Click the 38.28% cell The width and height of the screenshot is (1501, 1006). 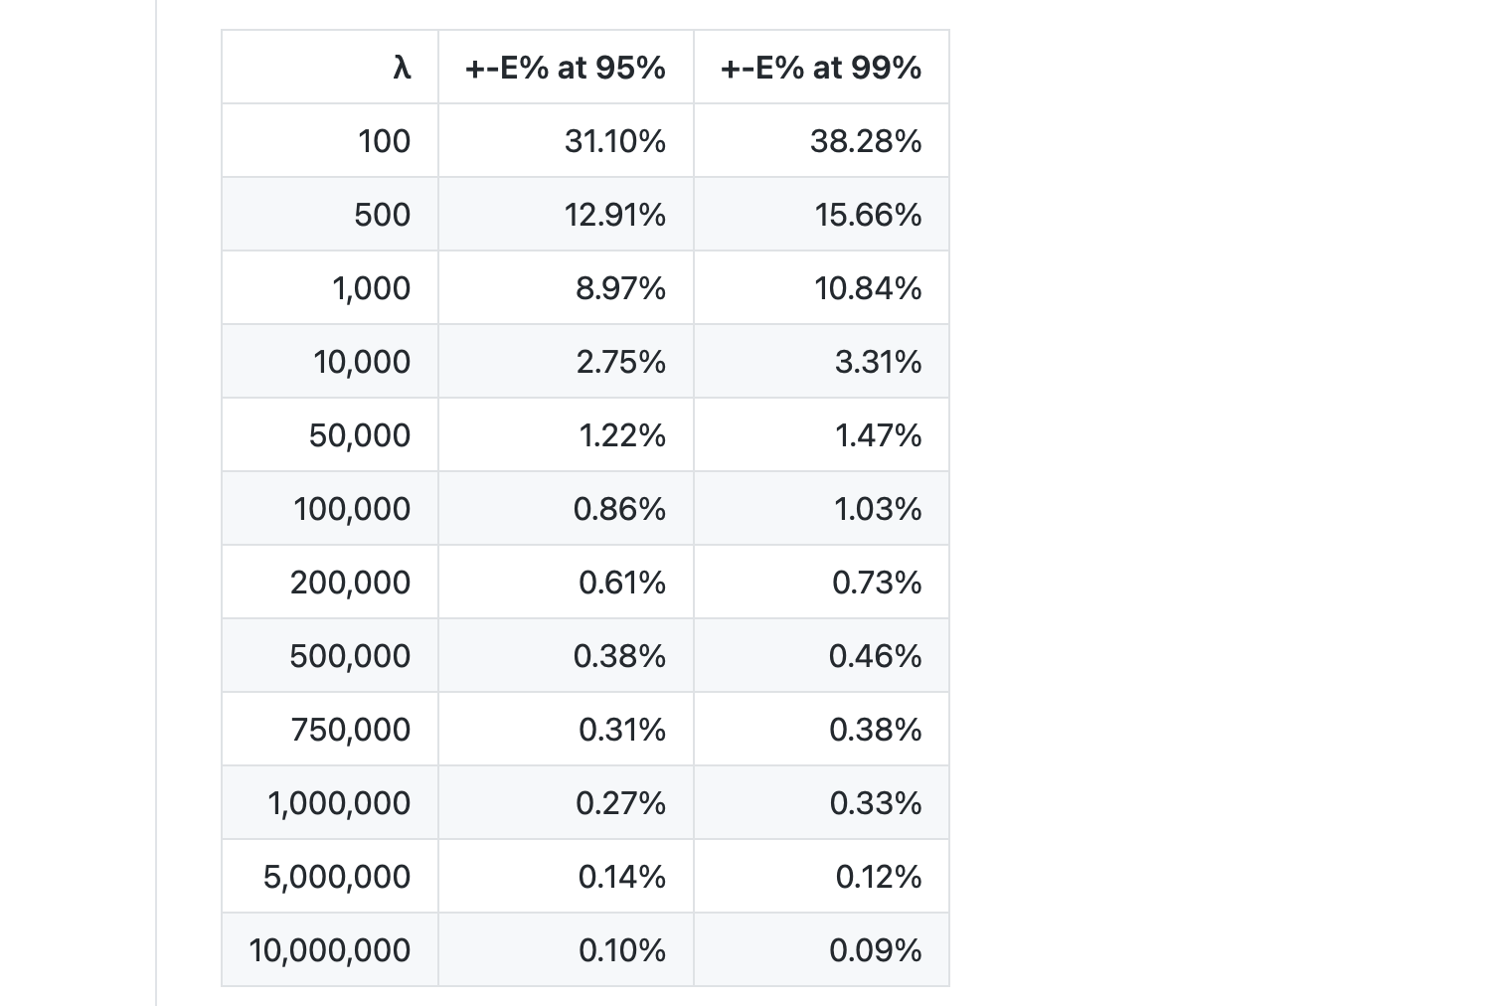(866, 141)
